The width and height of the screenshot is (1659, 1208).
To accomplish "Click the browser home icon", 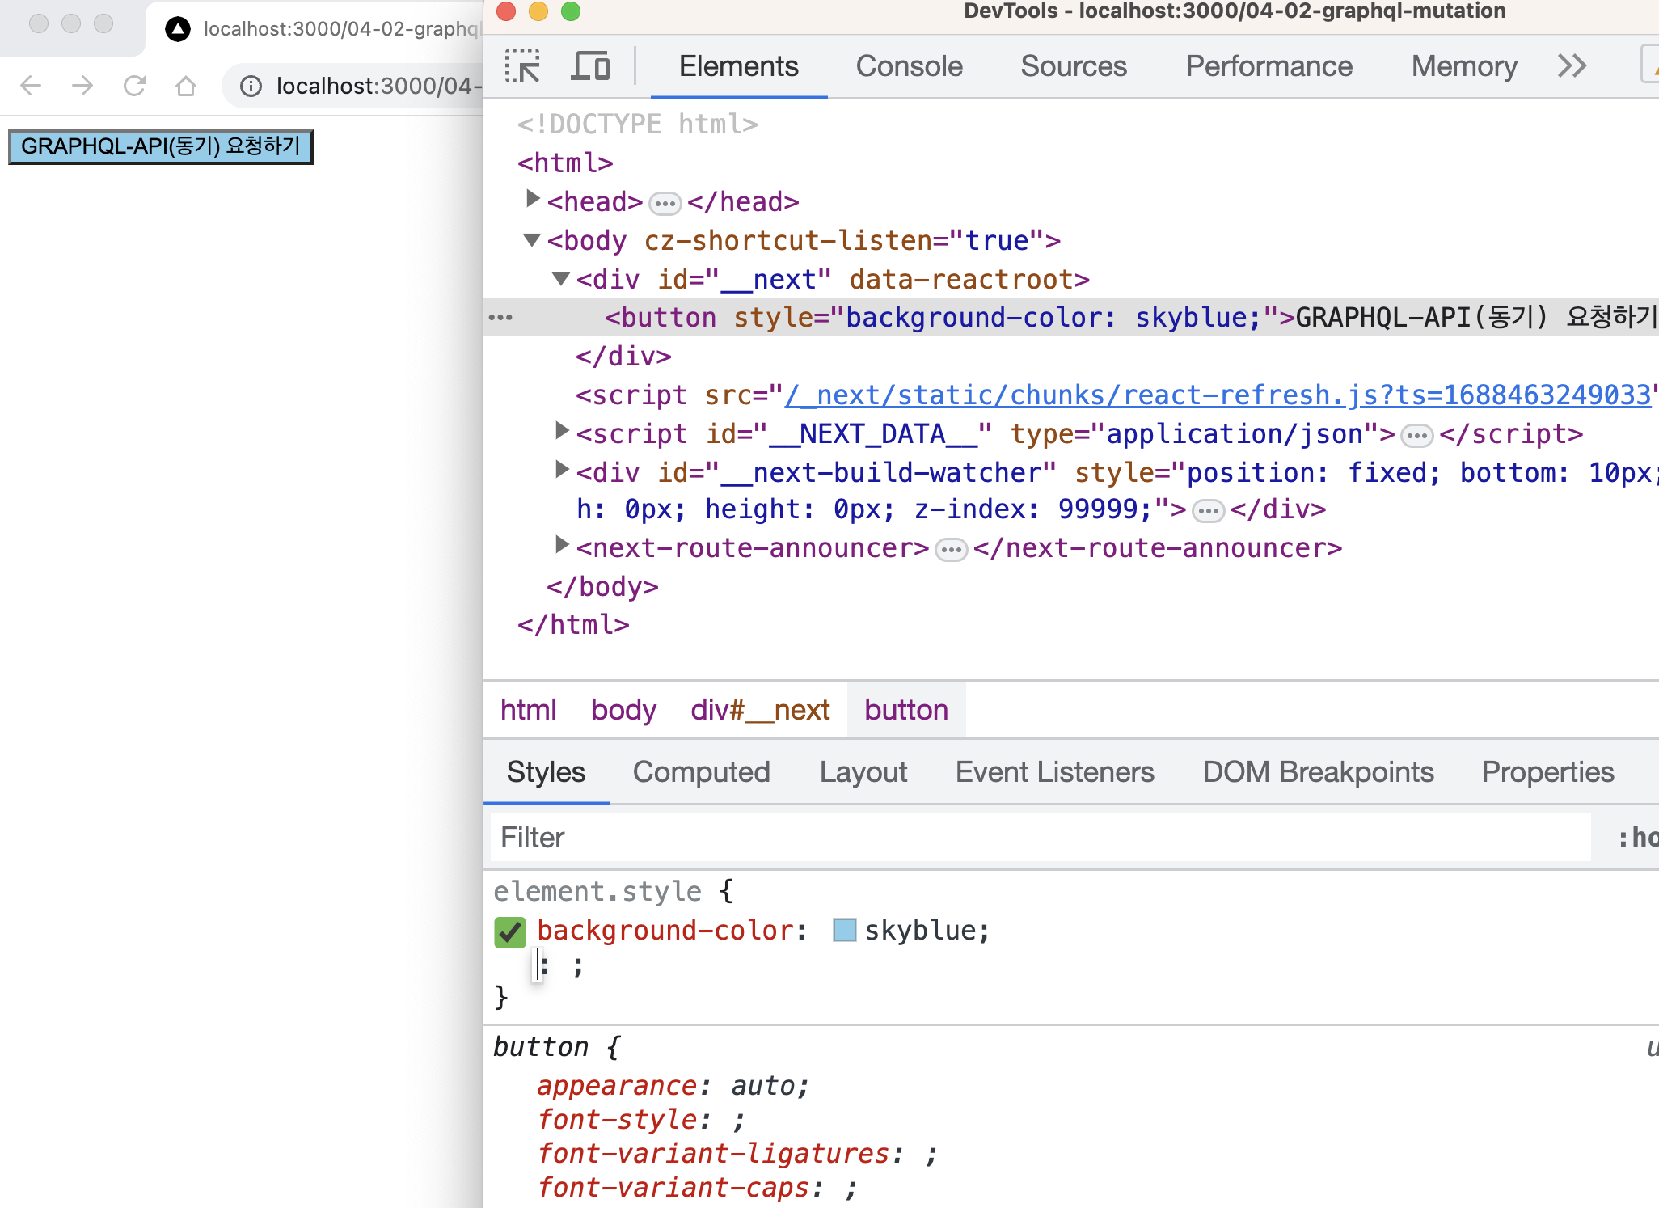I will click(x=186, y=86).
